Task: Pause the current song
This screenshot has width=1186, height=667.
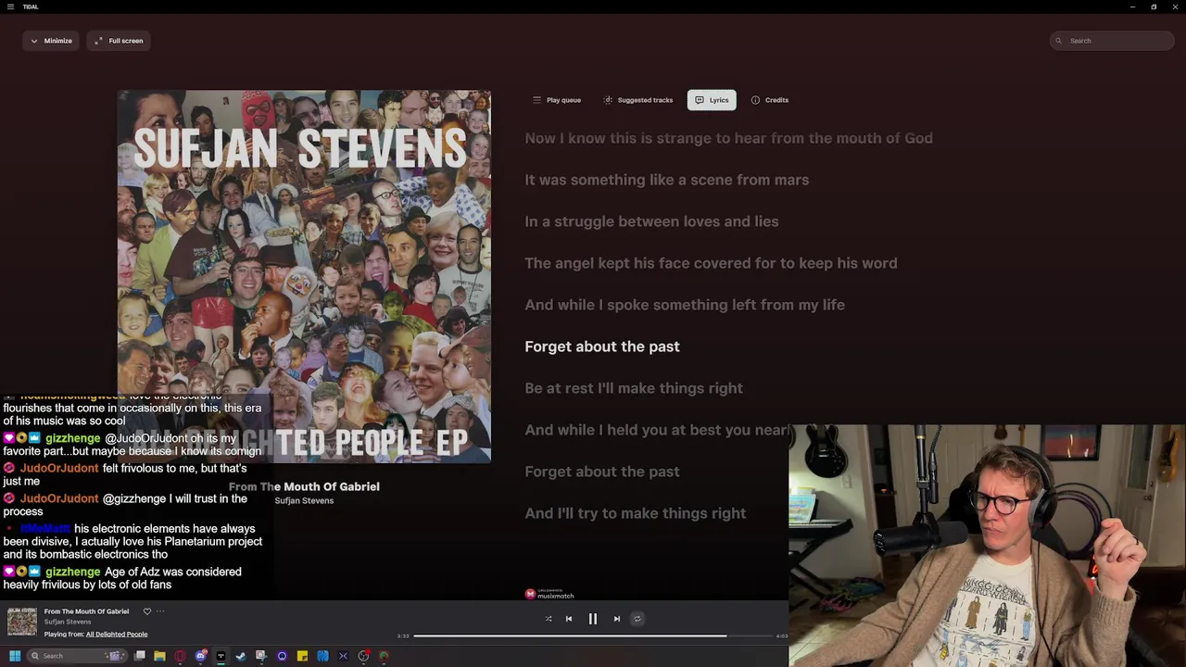Action: coord(593,619)
